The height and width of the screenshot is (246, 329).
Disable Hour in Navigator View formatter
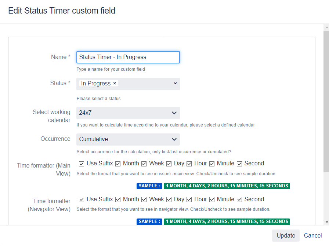pos(189,199)
